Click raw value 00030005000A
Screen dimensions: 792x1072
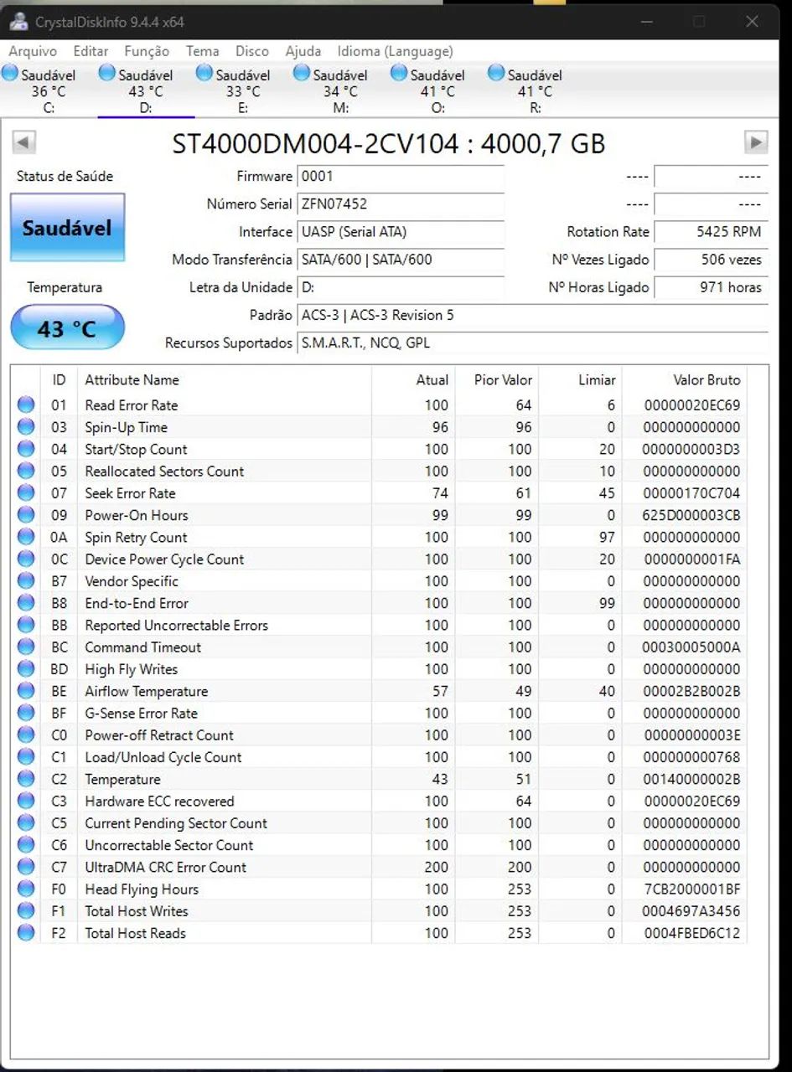click(691, 647)
